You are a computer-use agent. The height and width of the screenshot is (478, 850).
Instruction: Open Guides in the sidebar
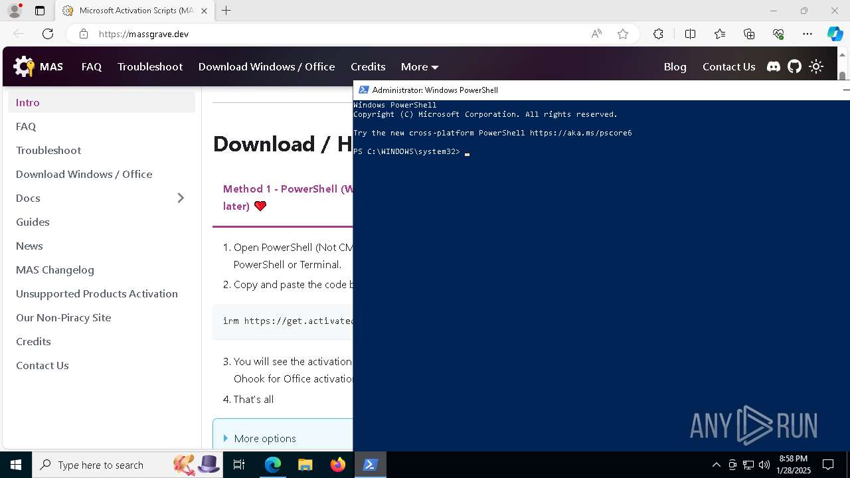point(102,222)
